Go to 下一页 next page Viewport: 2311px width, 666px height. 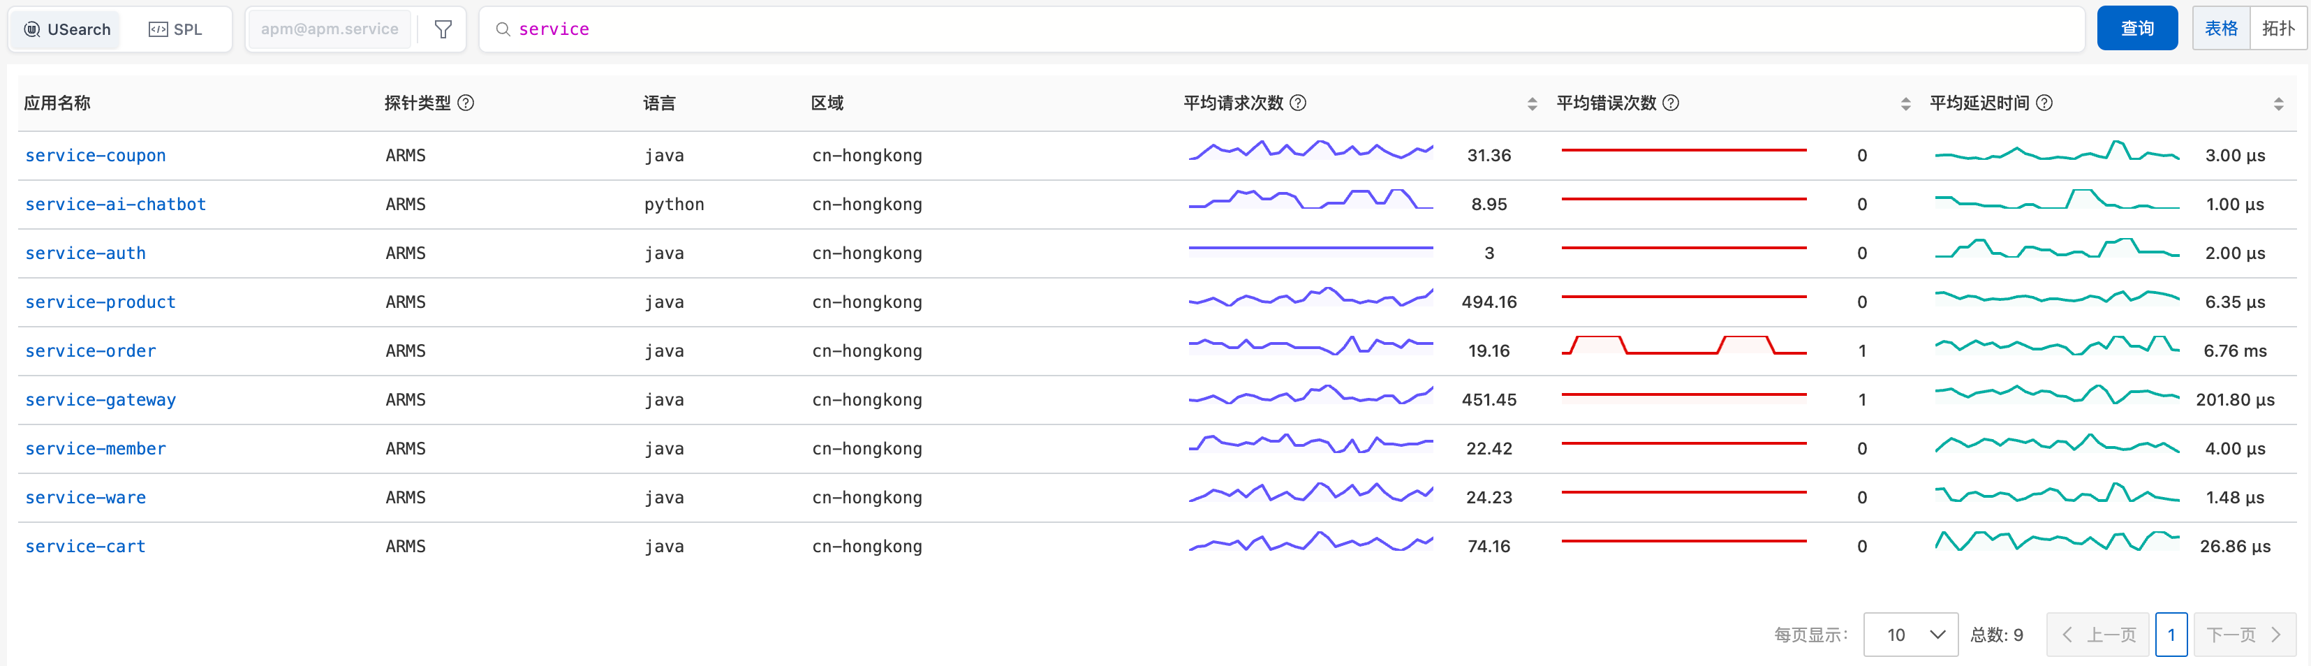click(2243, 635)
